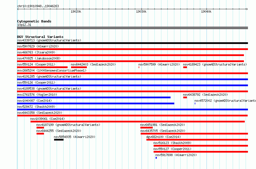Open variant label nsv5907629 (Almarri2020)

[x=38, y=46]
